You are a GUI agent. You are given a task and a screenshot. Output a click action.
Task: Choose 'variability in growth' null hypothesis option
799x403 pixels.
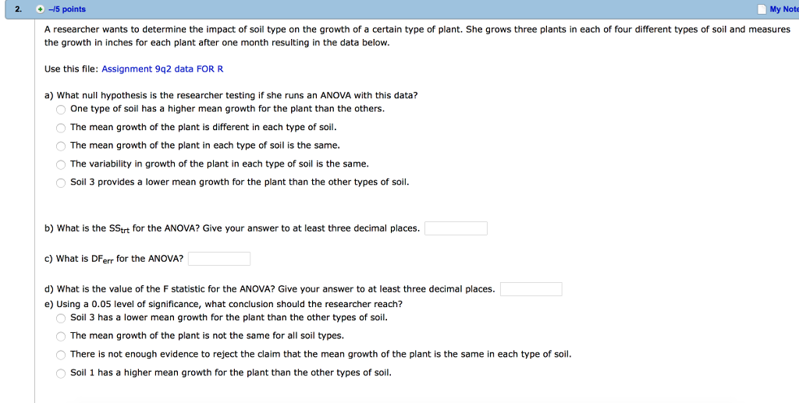pyautogui.click(x=61, y=164)
